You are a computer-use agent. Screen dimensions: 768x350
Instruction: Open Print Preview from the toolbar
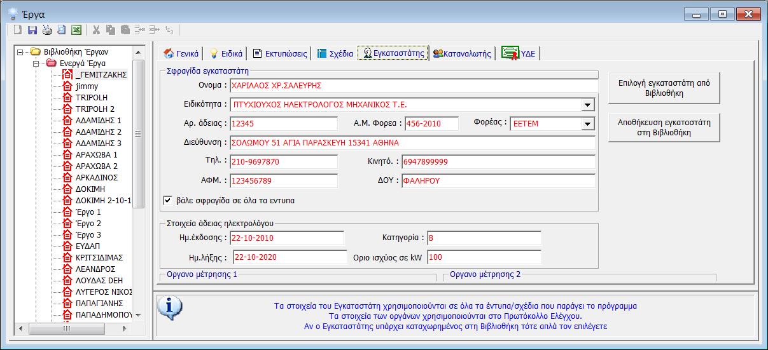coord(62,29)
